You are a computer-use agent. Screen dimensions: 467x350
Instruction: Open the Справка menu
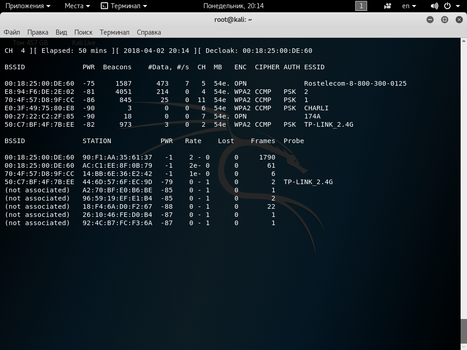pyautogui.click(x=149, y=32)
